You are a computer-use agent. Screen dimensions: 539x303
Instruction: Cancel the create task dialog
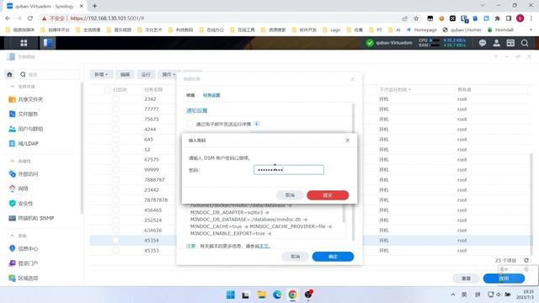295,257
